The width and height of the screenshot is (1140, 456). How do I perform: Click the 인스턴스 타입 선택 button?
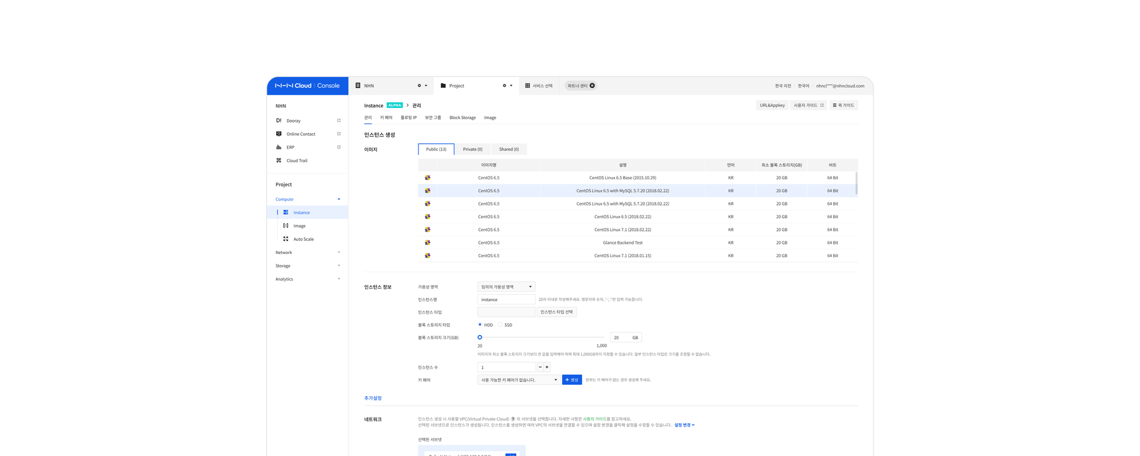coord(556,312)
